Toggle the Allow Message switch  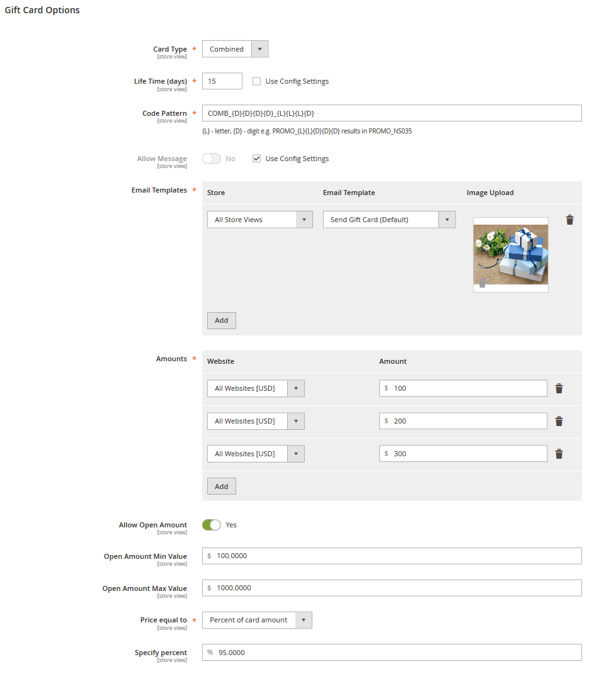pyautogui.click(x=211, y=159)
